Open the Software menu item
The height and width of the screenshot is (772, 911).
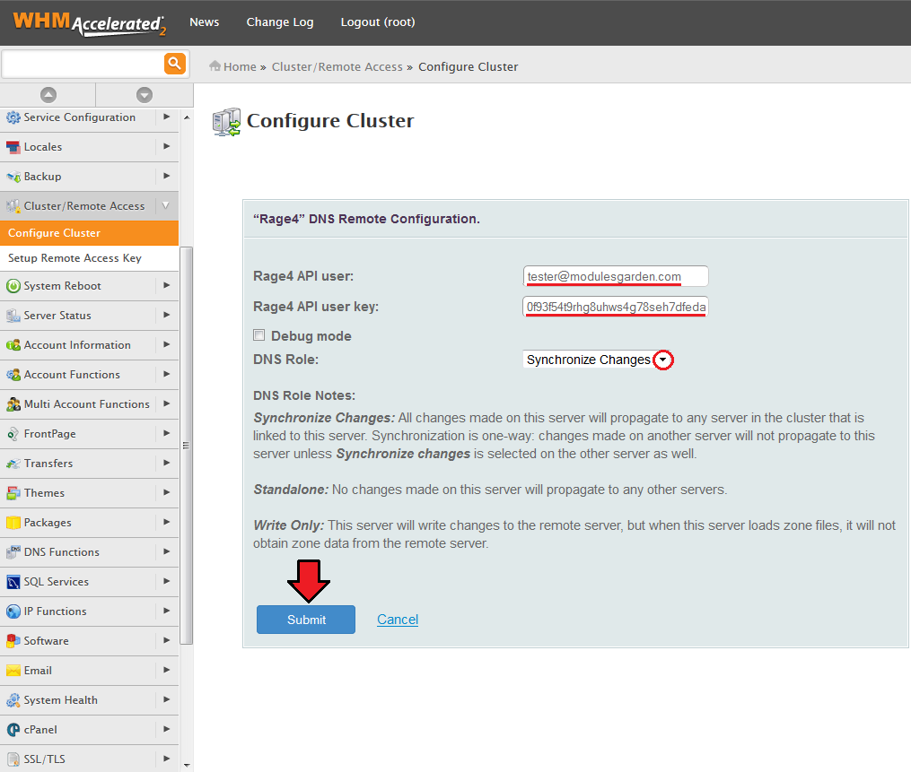[x=47, y=641]
